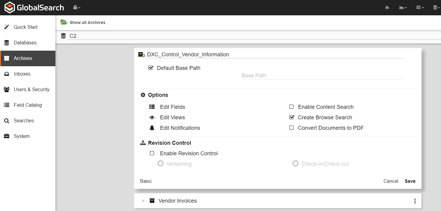
Task: Select the Databases sidebar icon
Action: click(7, 43)
